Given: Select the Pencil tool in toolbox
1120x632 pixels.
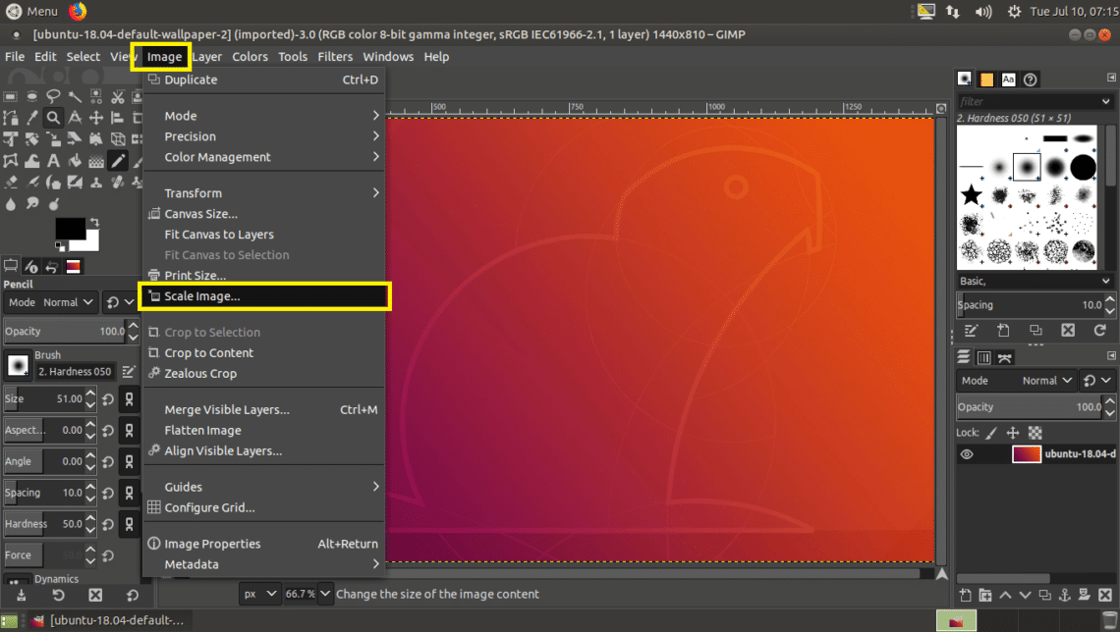Looking at the screenshot, I should click(118, 161).
